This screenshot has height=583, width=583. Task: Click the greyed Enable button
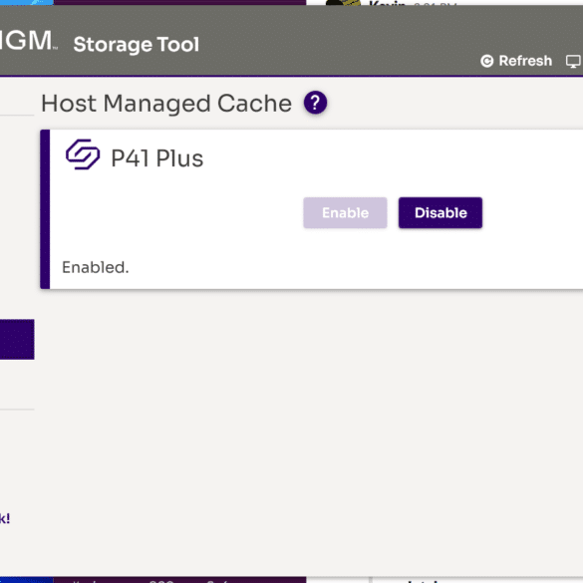tap(345, 212)
